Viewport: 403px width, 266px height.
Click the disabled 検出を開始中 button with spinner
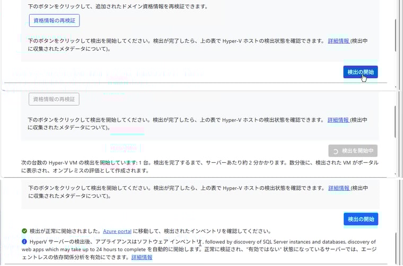[x=353, y=151]
